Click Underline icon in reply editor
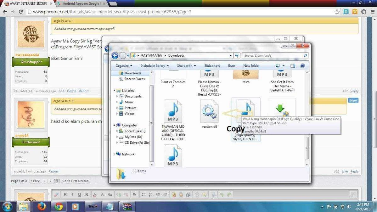 pos(79,195)
